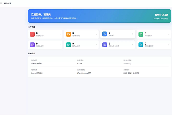Open chevron on today's settlement notice card
Screen dimensions: 172x115
click(x=169, y=45)
